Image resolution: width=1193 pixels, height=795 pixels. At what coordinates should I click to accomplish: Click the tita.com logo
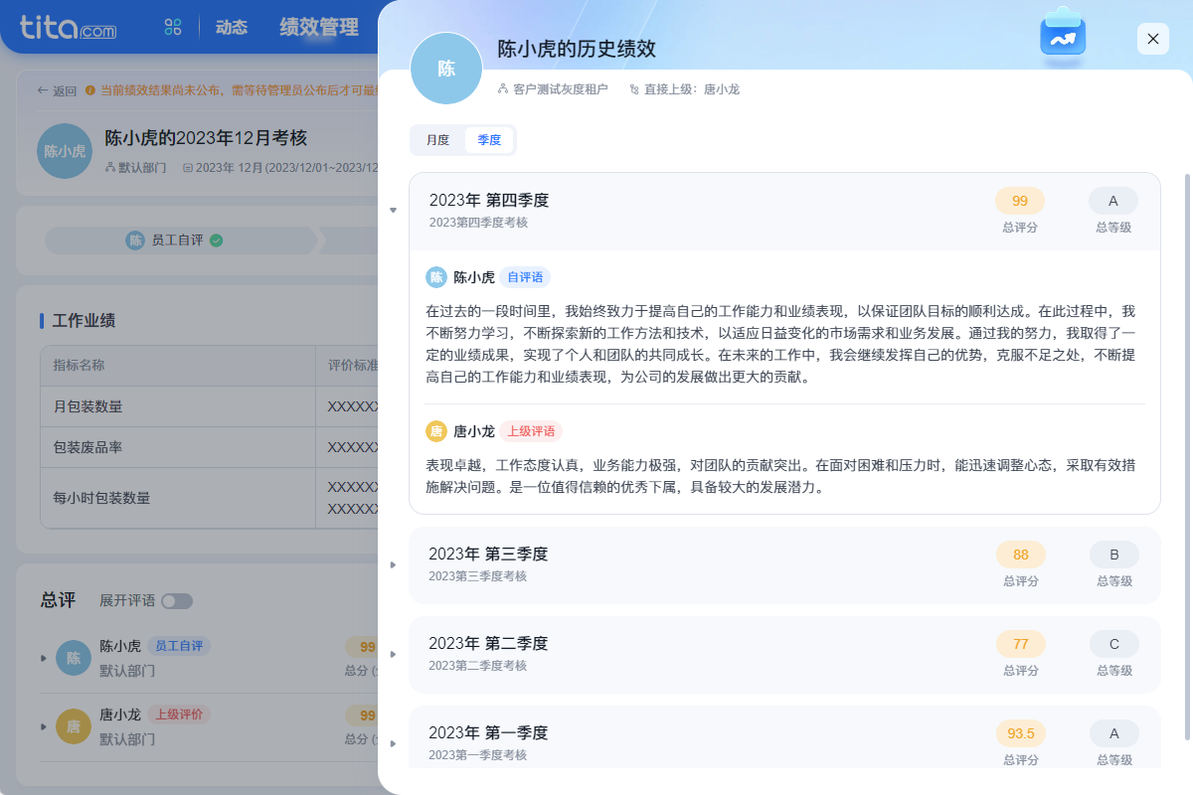click(68, 27)
